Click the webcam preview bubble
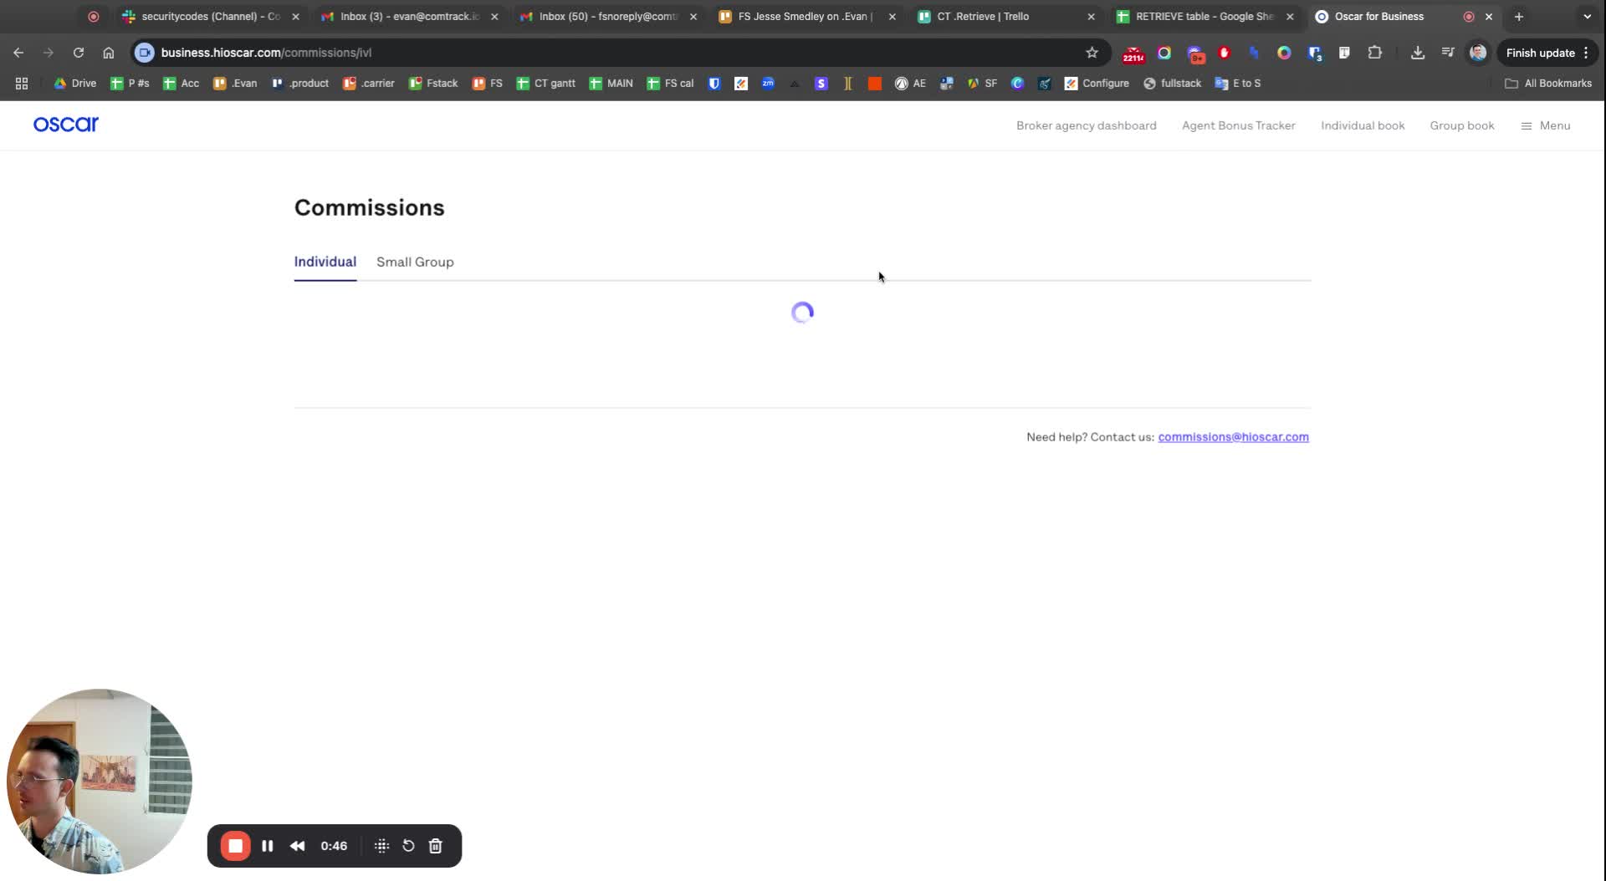1606x881 pixels. coord(100,782)
